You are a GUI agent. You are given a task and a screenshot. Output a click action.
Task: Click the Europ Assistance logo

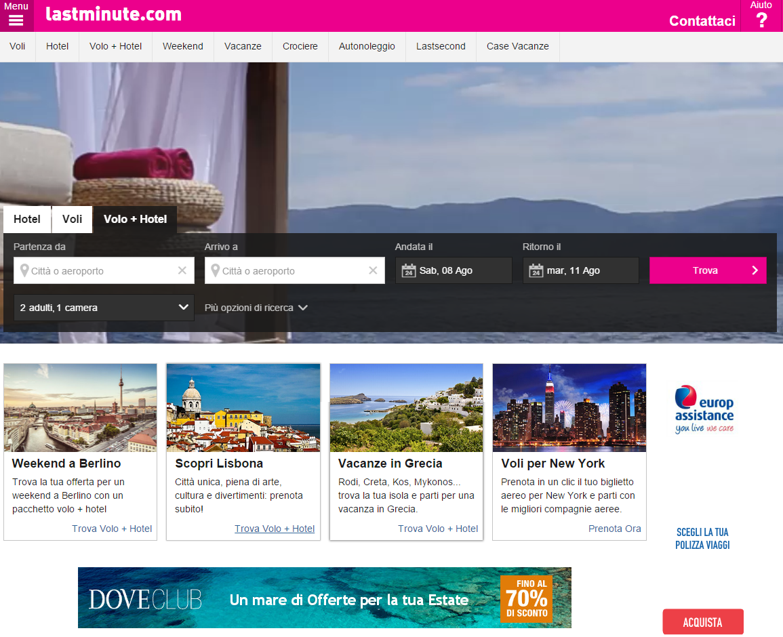704,409
